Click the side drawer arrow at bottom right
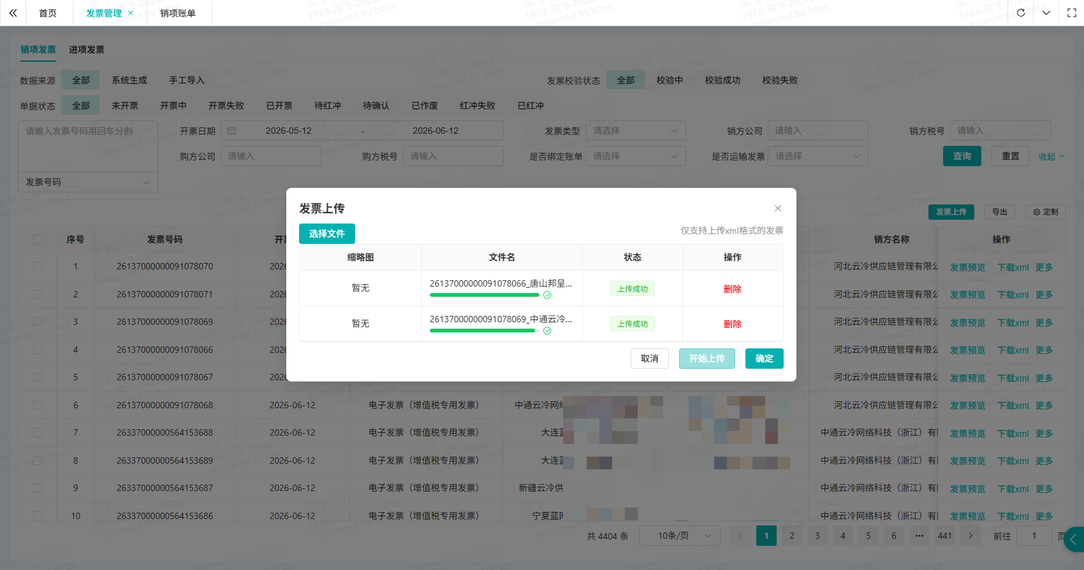The width and height of the screenshot is (1084, 570). click(x=1074, y=539)
